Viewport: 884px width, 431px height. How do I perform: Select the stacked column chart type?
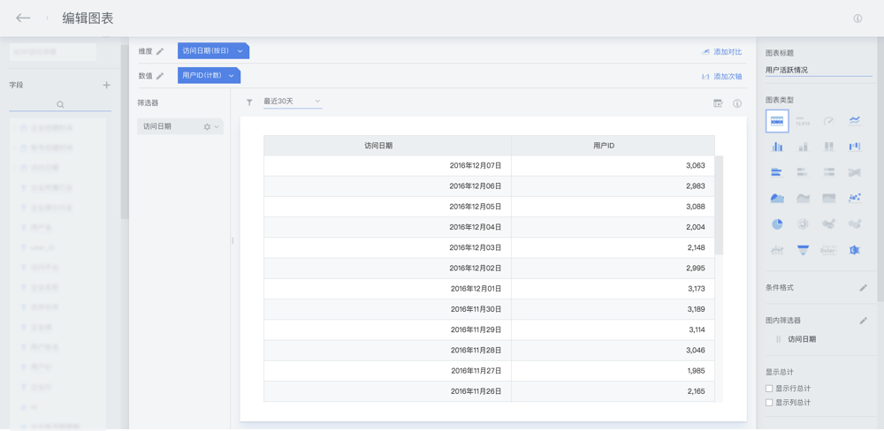tap(803, 147)
